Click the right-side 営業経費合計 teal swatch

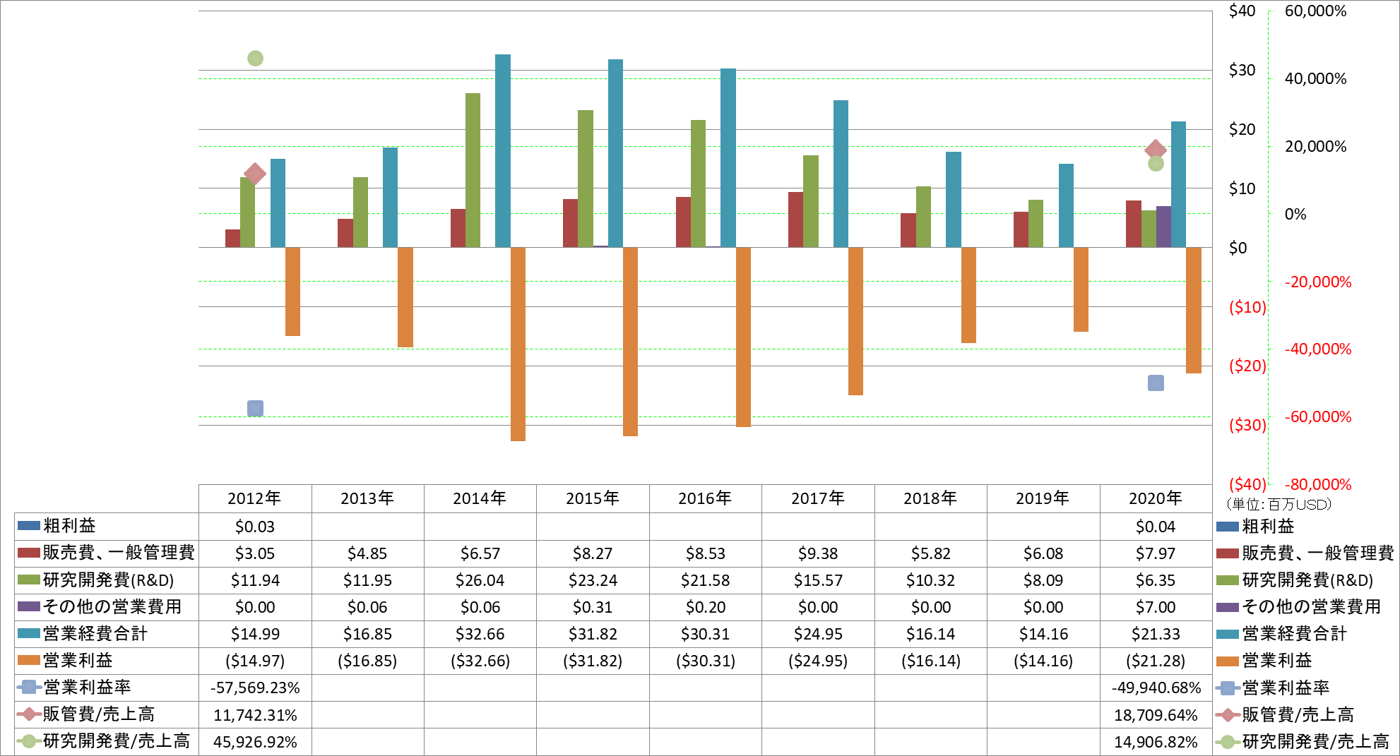point(1228,634)
